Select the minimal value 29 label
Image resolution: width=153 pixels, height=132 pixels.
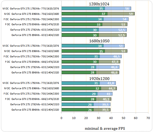point(94,94)
